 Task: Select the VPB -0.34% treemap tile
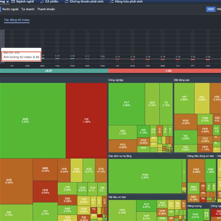pos(64,170)
